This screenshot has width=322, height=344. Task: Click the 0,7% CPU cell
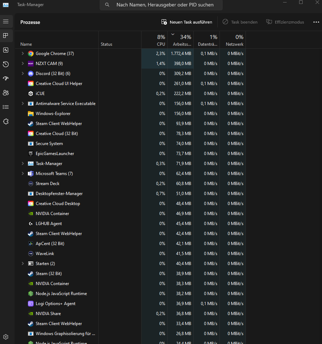click(154, 194)
